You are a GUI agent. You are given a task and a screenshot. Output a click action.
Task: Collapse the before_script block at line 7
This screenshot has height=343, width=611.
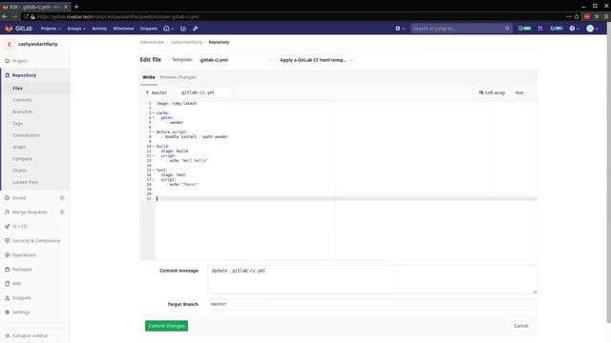tap(153, 131)
